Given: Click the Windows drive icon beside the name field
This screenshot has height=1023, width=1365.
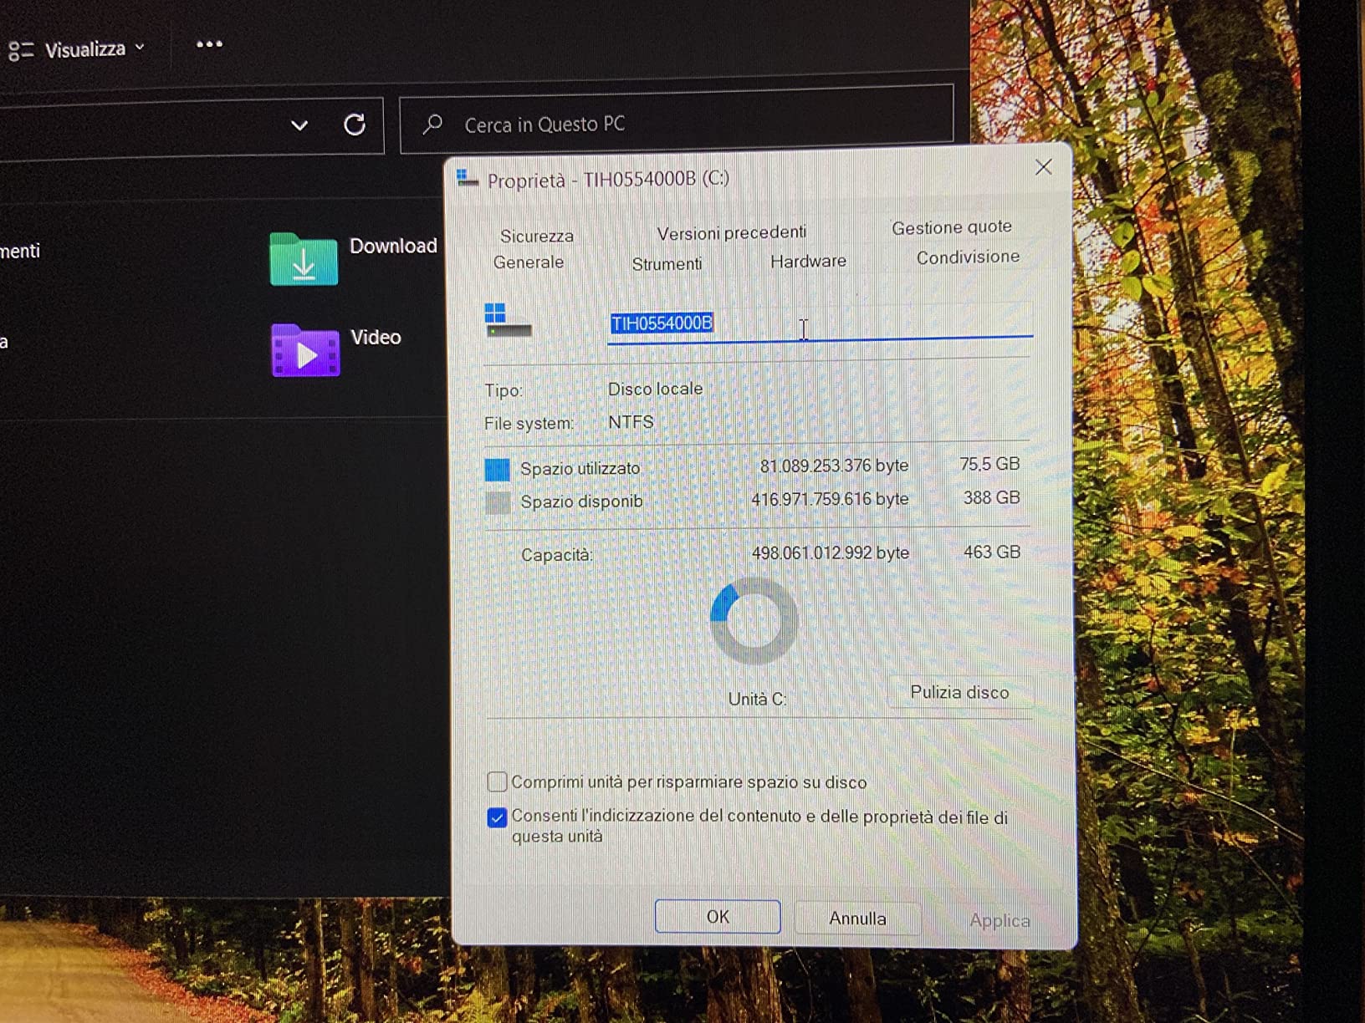Looking at the screenshot, I should point(508,320).
